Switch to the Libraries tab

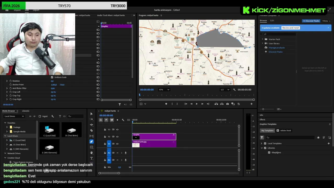(x=26, y=111)
